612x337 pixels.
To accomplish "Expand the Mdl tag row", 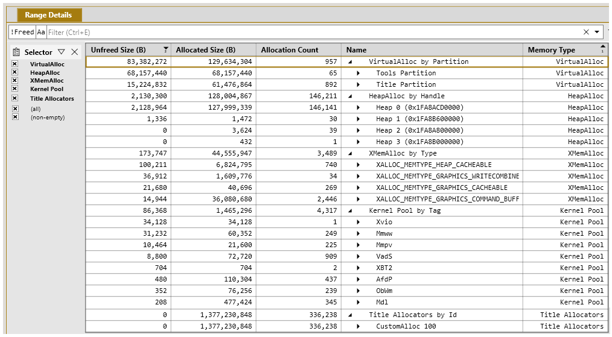I will tap(358, 302).
